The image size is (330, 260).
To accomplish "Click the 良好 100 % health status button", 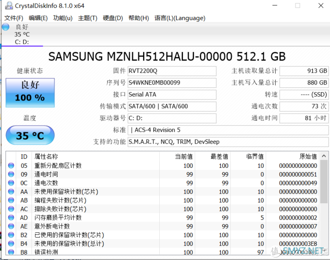I will 30,93.
